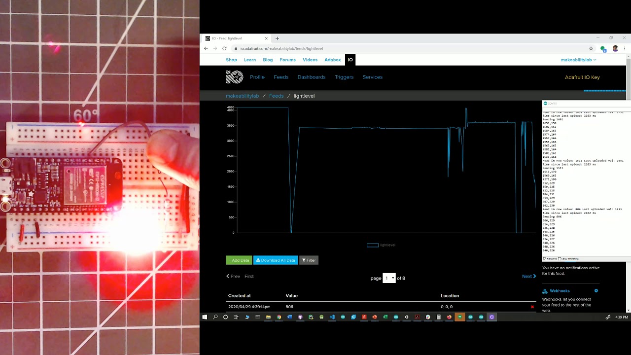The image size is (631, 355).
Task: Open Firefox from taskbar
Action: point(449,317)
